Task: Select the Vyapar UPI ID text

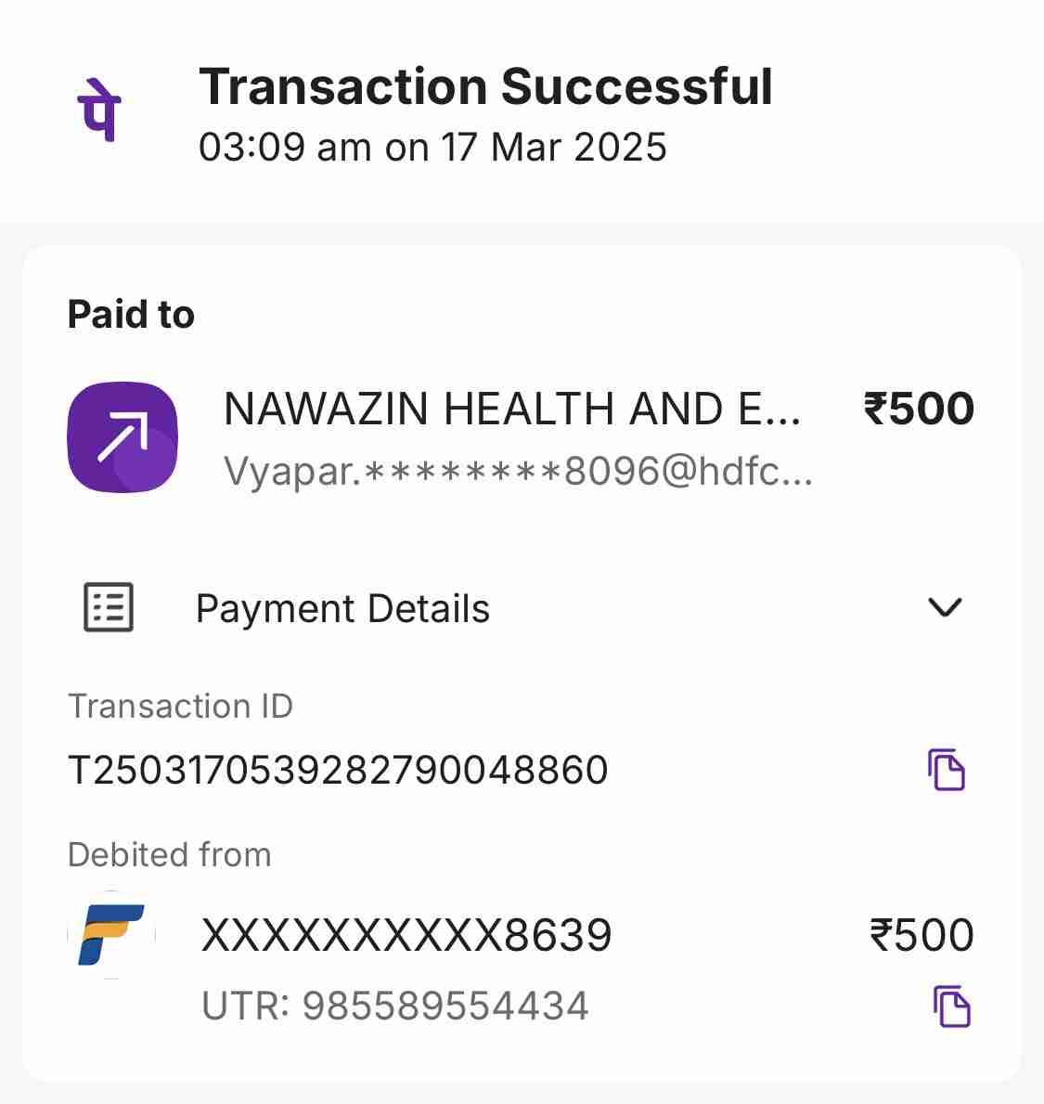Action: pos(518,473)
